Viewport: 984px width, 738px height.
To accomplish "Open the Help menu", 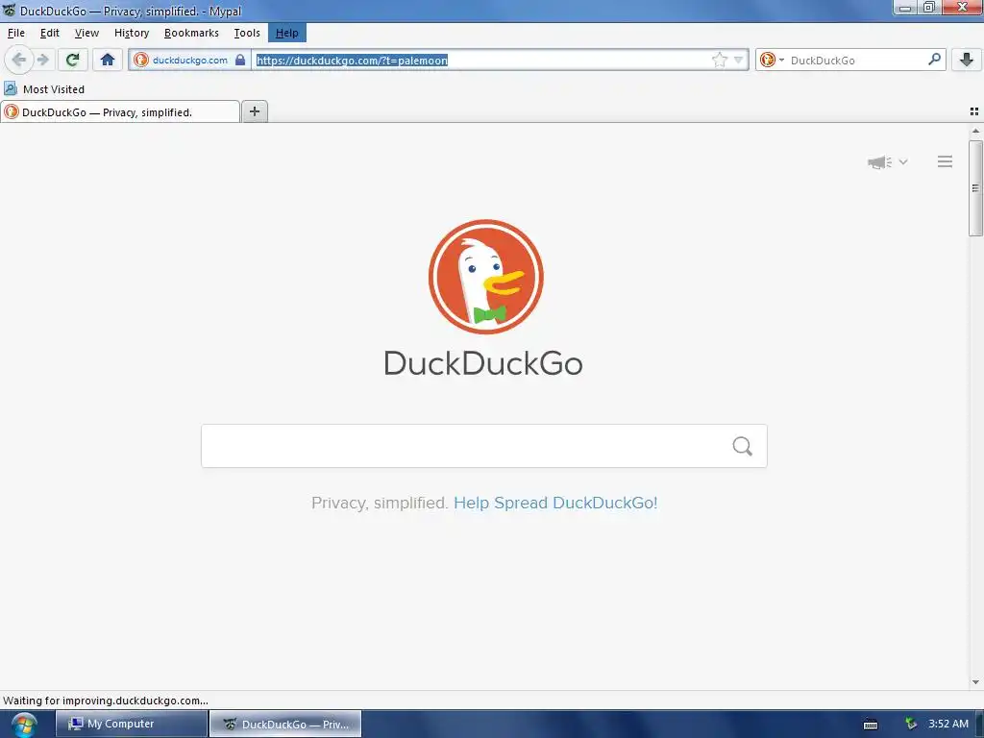I will (x=286, y=33).
